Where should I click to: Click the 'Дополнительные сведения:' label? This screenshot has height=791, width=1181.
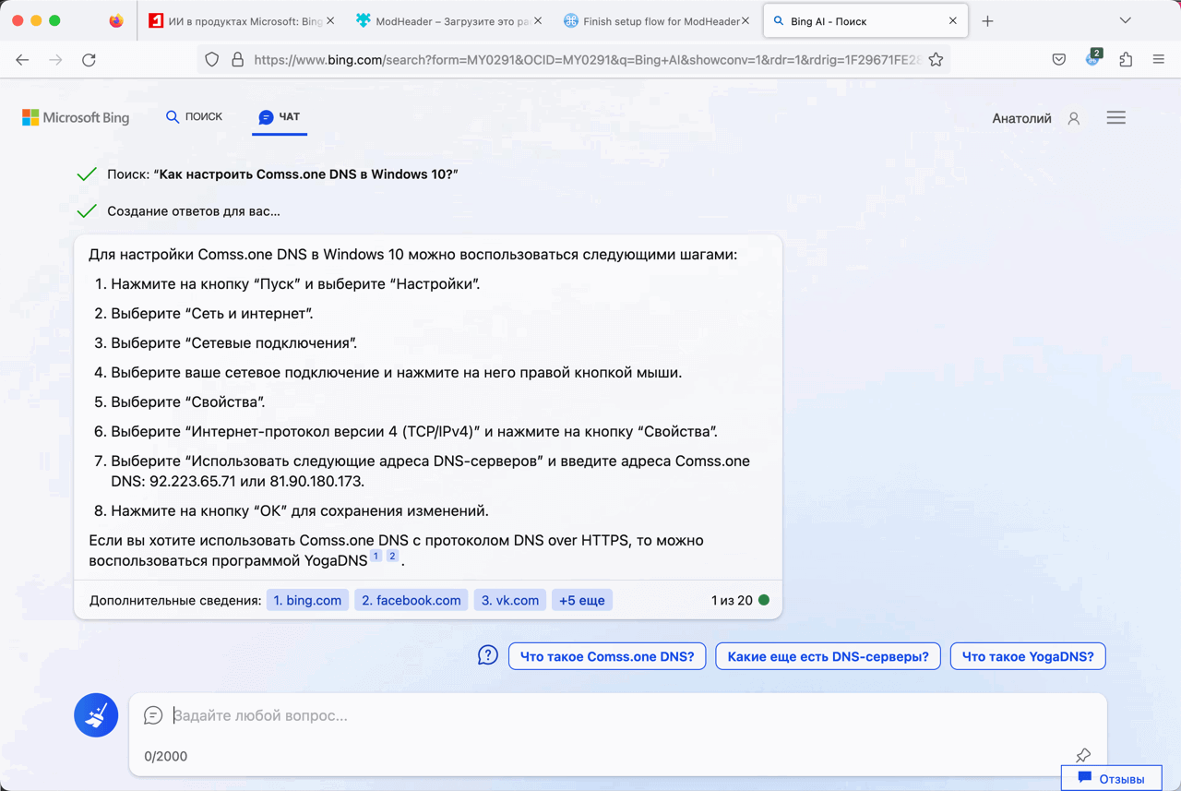coord(175,600)
